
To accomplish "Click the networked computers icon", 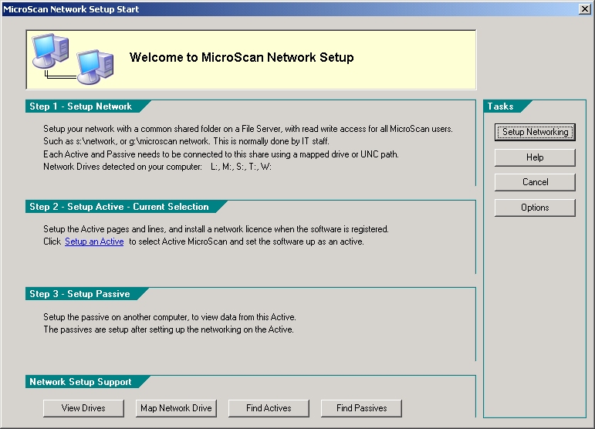I will point(73,59).
